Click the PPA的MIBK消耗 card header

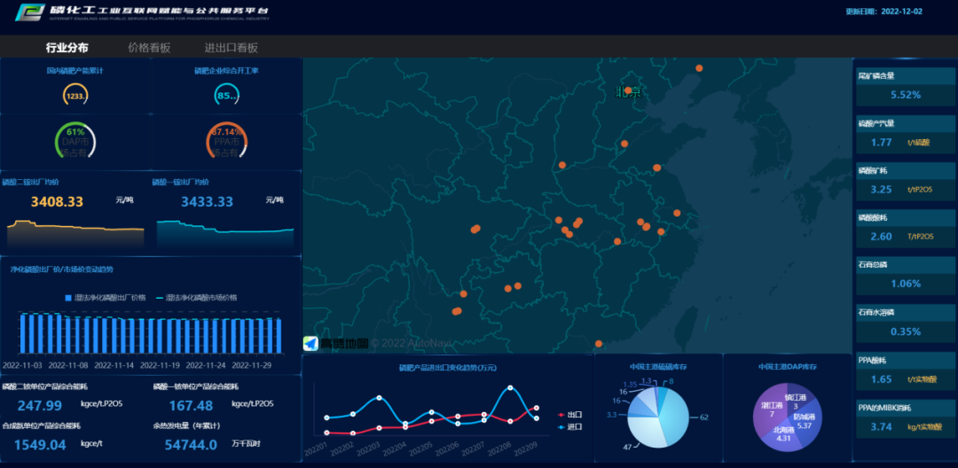click(x=906, y=408)
